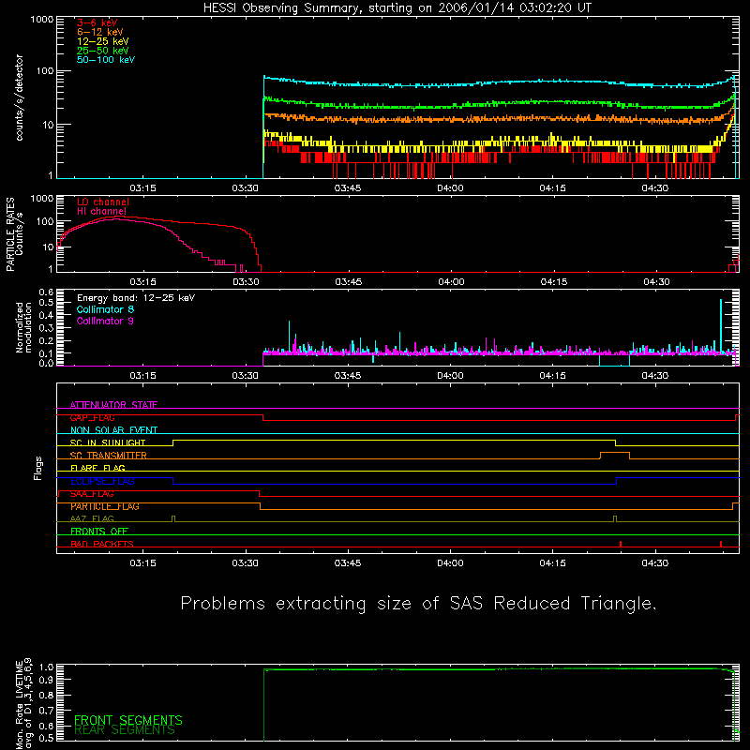The width and height of the screenshot is (750, 750).
Task: Click 03:30 on the flags panel time axis
Action: pos(245,563)
